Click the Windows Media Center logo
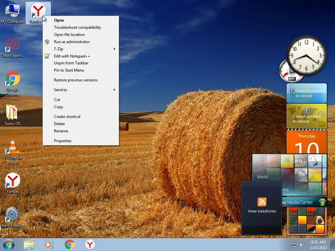Viewport: 335px width, 251px height. [322, 202]
